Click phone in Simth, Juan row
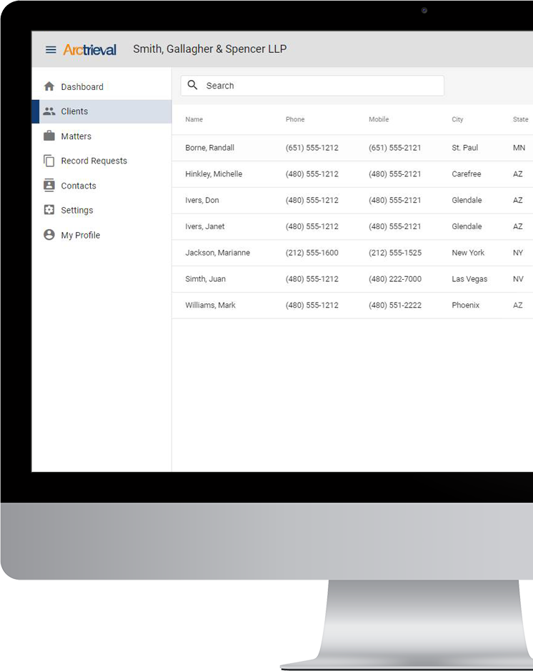533x671 pixels. [312, 279]
